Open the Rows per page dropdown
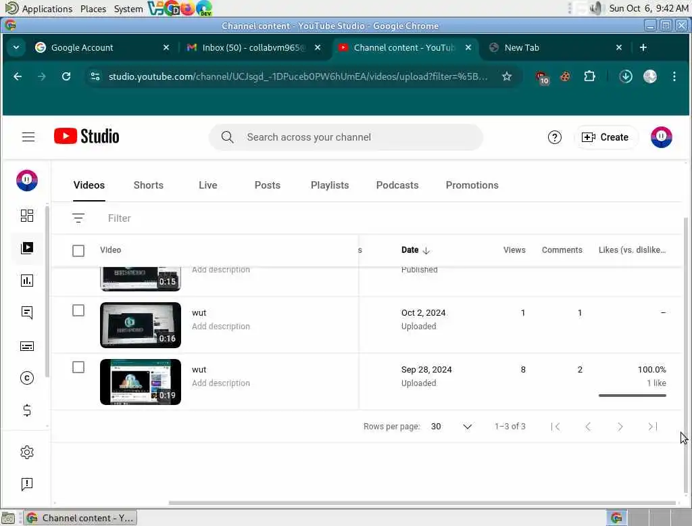 pos(451,426)
